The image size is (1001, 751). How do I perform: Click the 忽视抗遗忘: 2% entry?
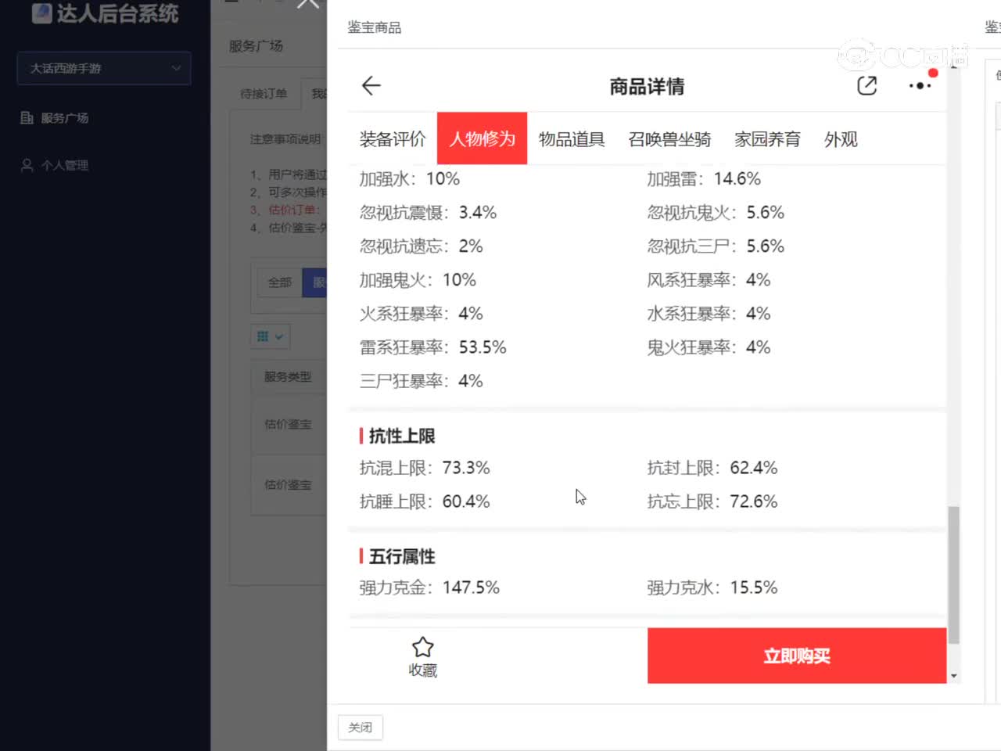(x=421, y=246)
